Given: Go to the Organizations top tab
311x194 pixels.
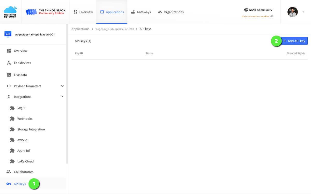Looking at the screenshot, I should 171,12.
